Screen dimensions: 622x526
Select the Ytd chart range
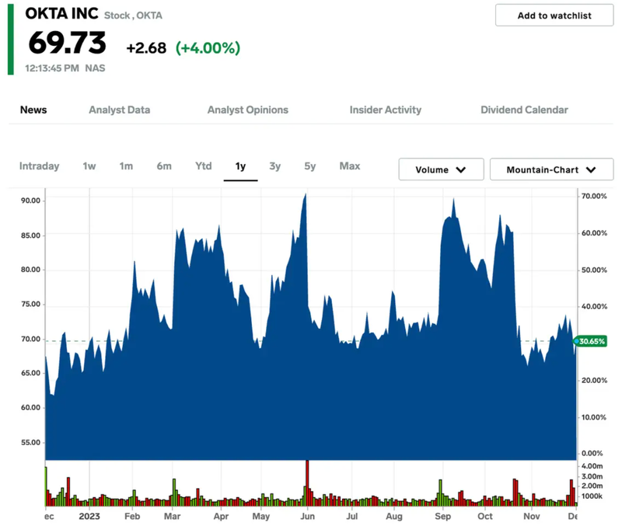pos(204,166)
